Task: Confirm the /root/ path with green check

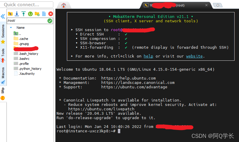Action: point(50,21)
